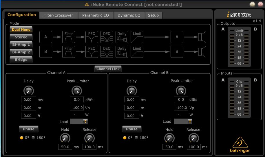The image size is (265, 157).
Task: Click the Channel B delay ms input field
Action: [132, 99]
